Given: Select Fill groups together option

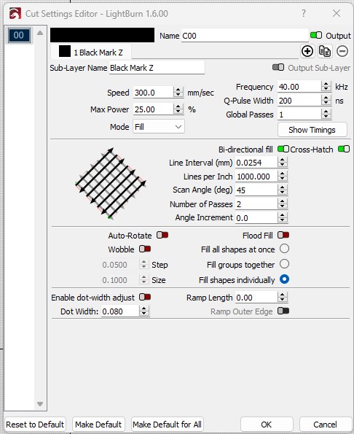Looking at the screenshot, I should pyautogui.click(x=284, y=264).
